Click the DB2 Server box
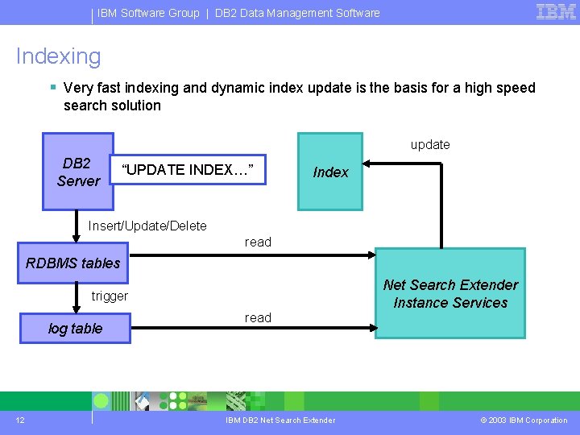 [x=78, y=172]
